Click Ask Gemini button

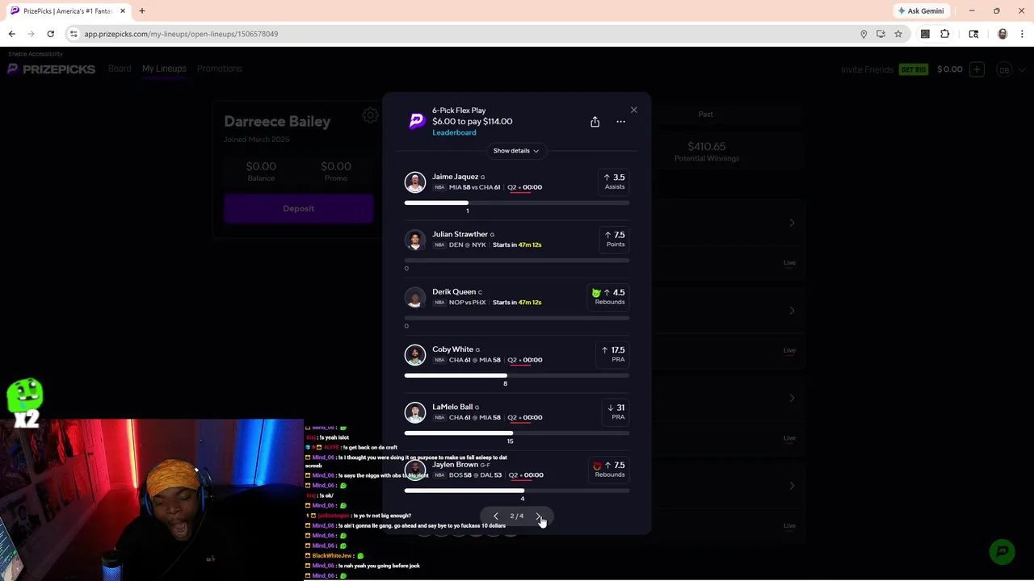(920, 11)
